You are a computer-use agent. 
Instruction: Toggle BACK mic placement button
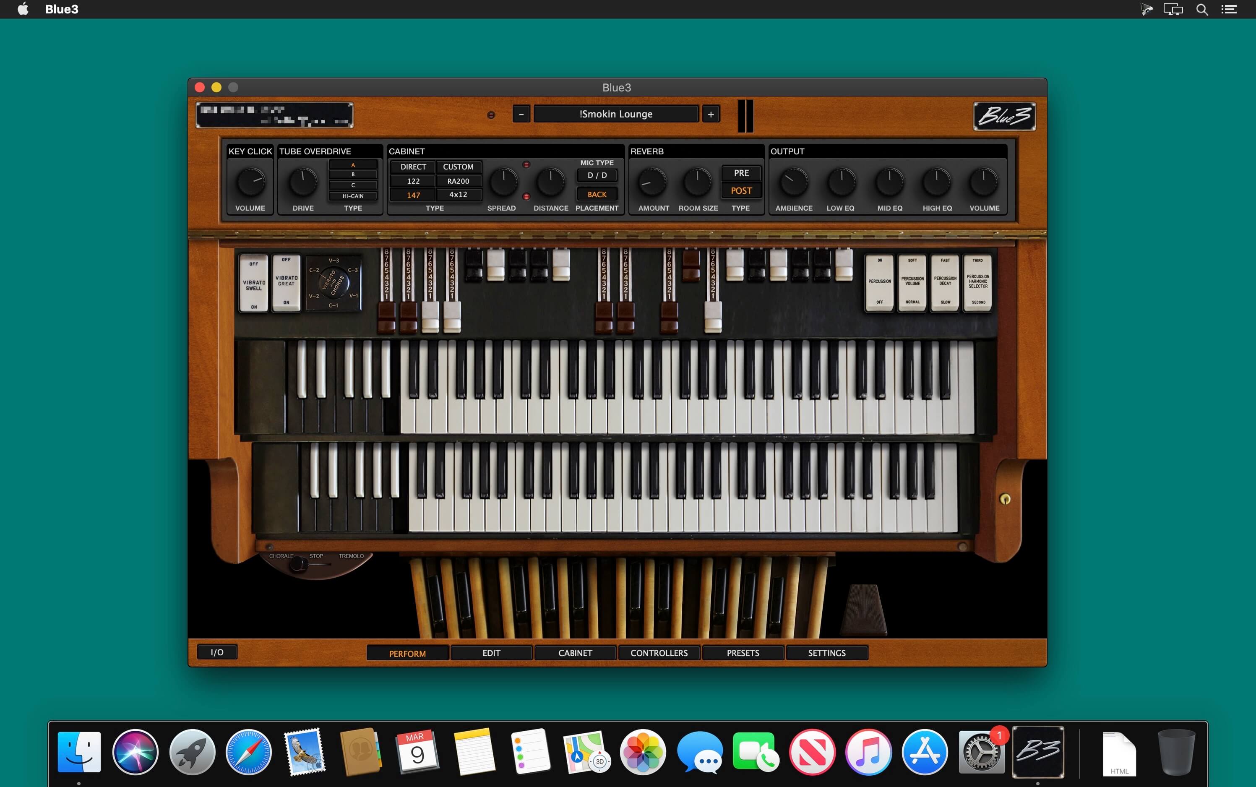(597, 194)
